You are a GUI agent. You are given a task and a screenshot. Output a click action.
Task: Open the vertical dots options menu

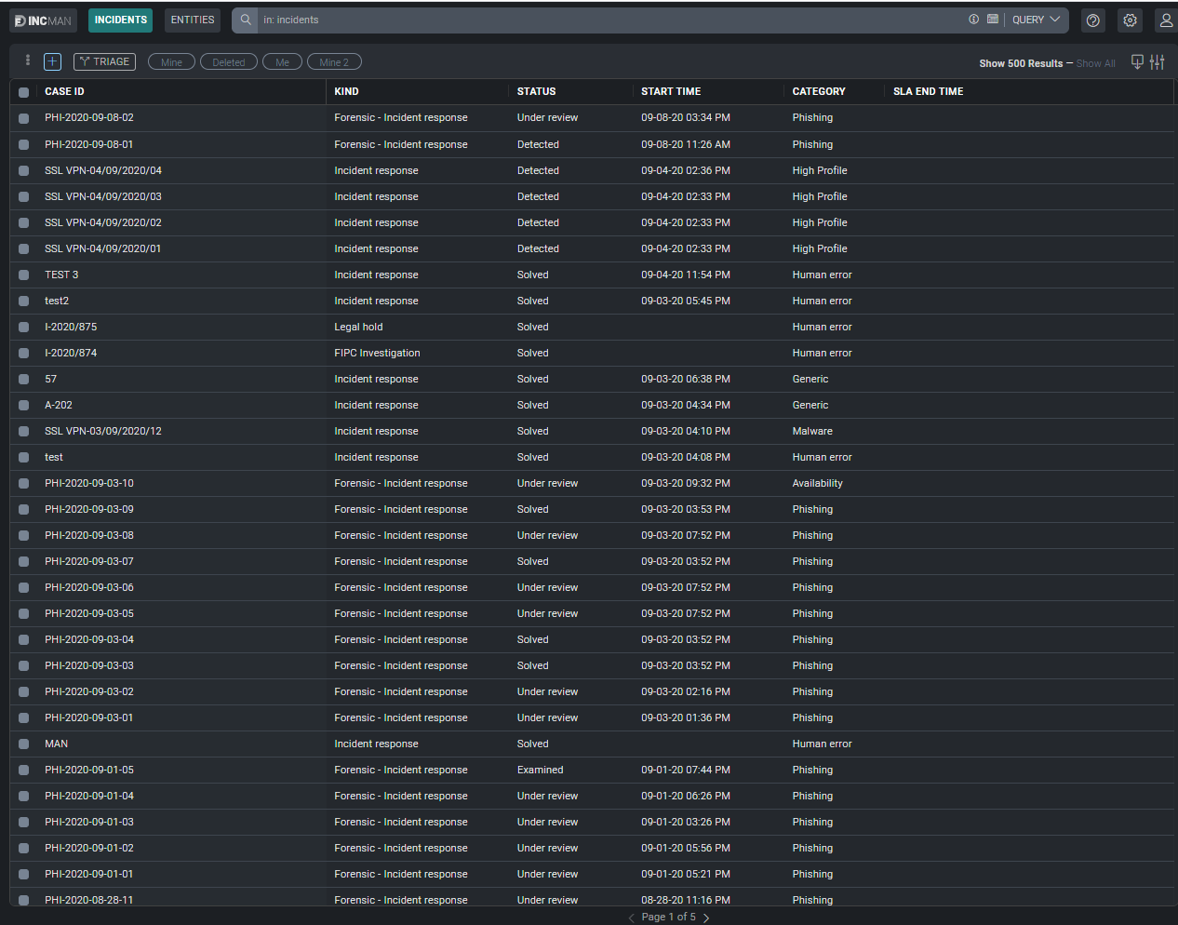tap(28, 60)
